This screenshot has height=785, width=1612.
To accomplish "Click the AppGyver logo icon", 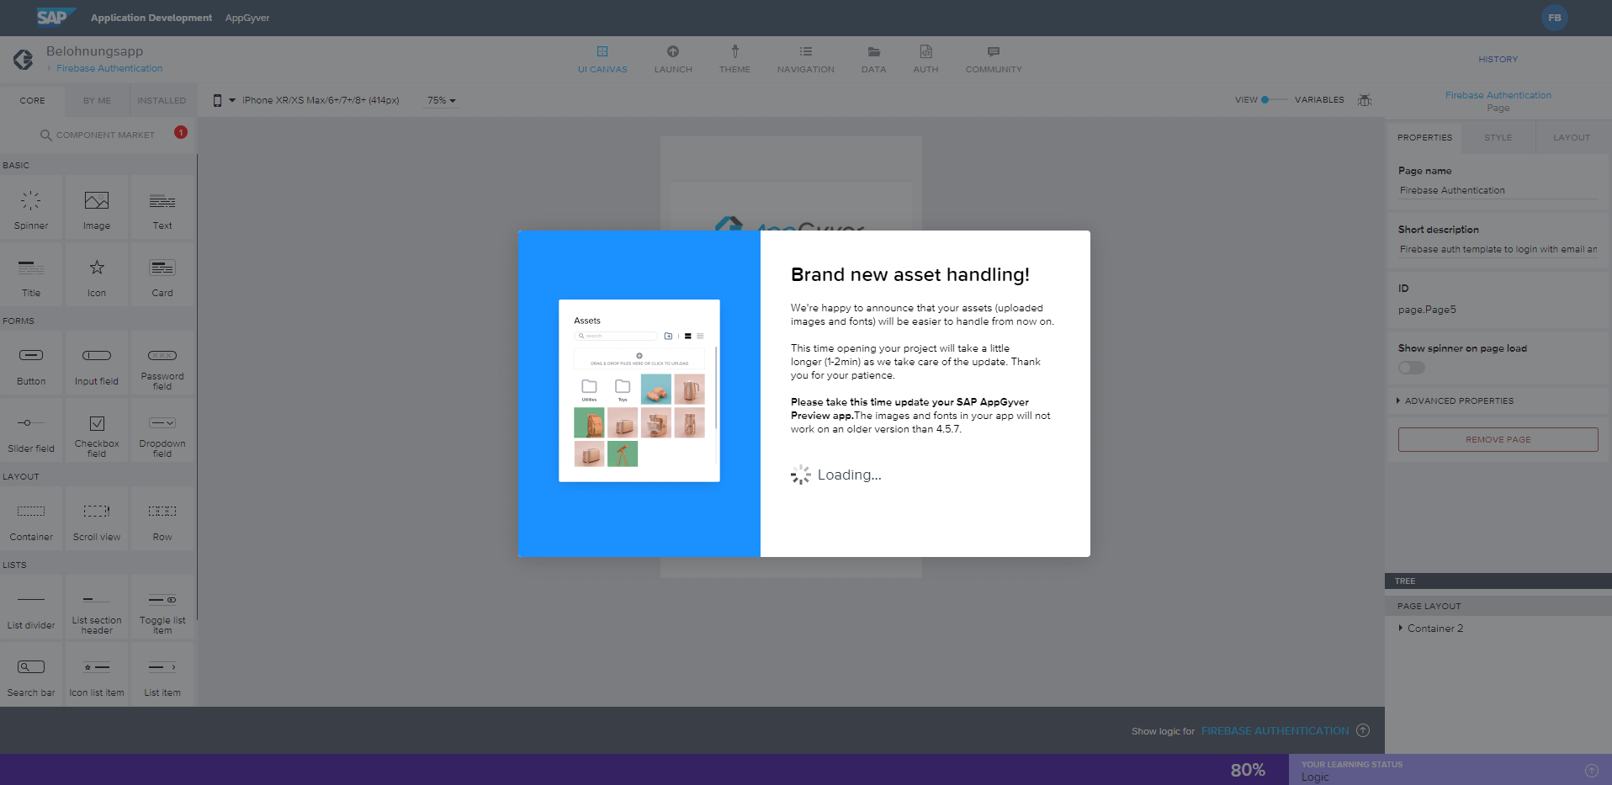I will 23,59.
